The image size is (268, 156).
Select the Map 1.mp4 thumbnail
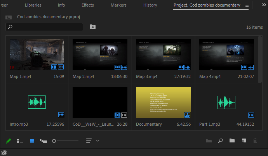[x=37, y=54]
